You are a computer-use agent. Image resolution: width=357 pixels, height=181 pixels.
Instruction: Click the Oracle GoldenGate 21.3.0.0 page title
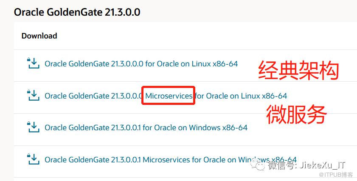(77, 12)
